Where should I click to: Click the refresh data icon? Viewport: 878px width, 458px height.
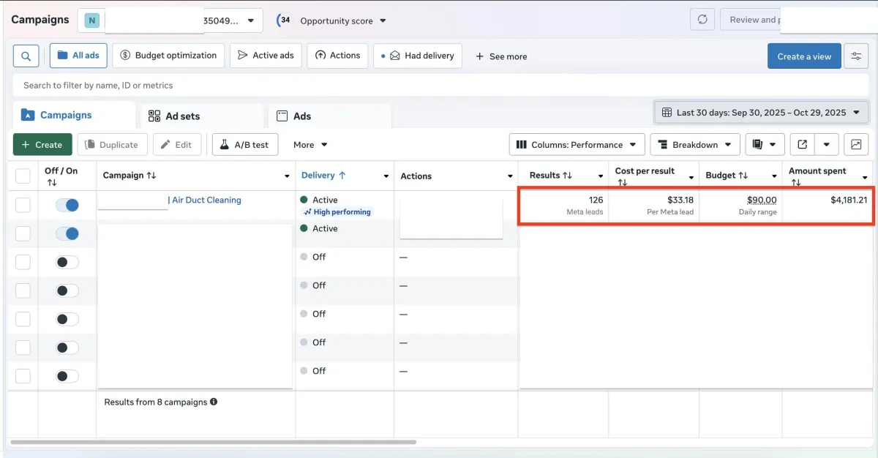coord(702,20)
